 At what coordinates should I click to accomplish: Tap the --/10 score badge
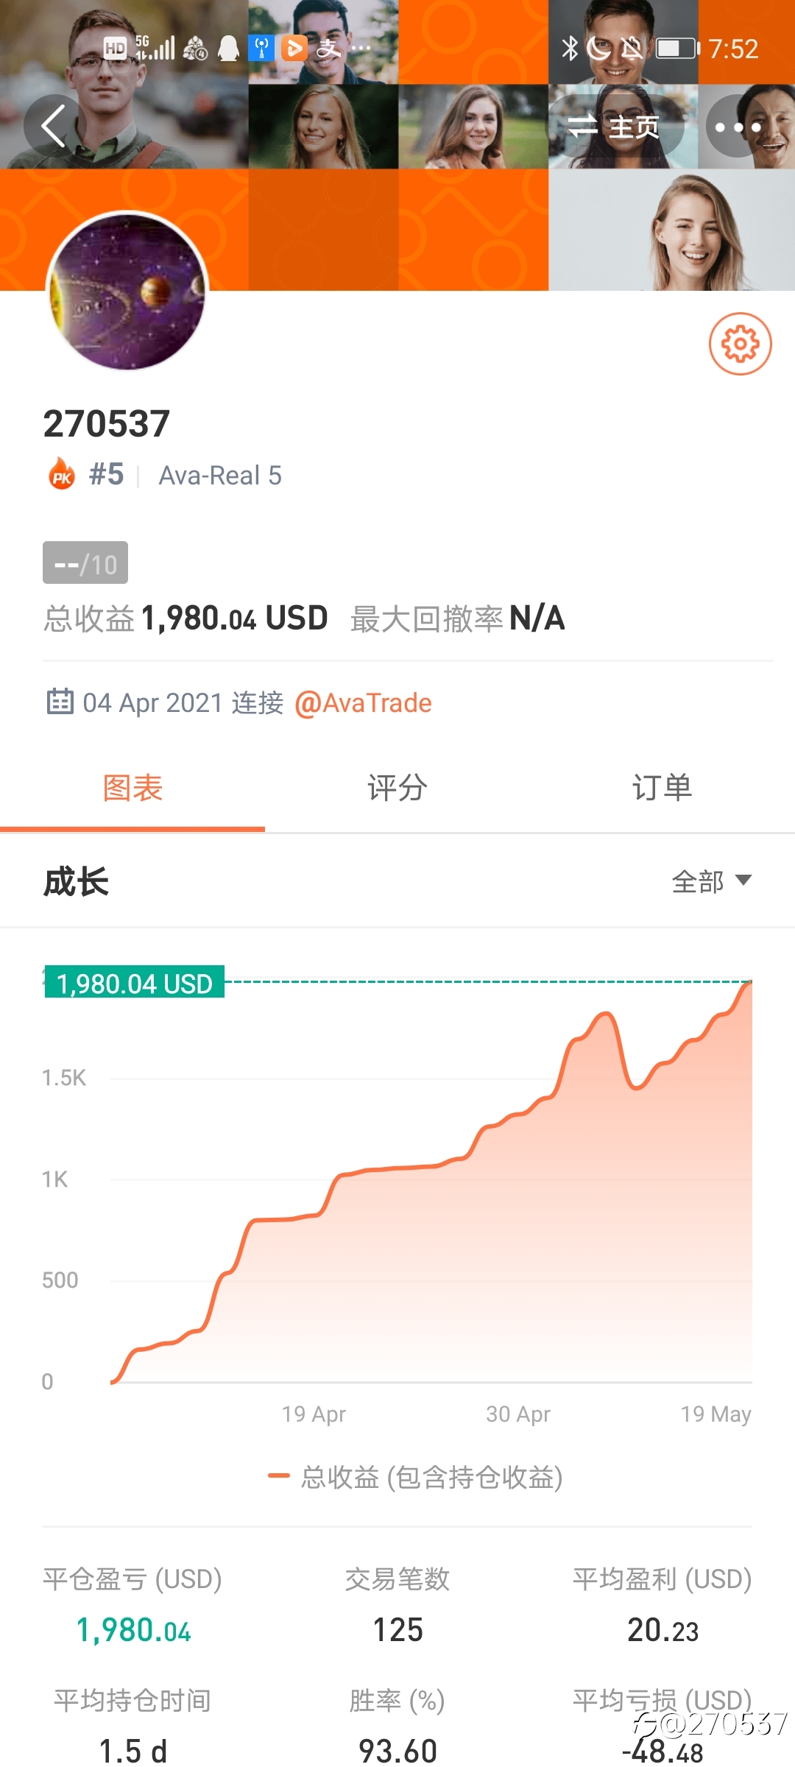point(85,562)
